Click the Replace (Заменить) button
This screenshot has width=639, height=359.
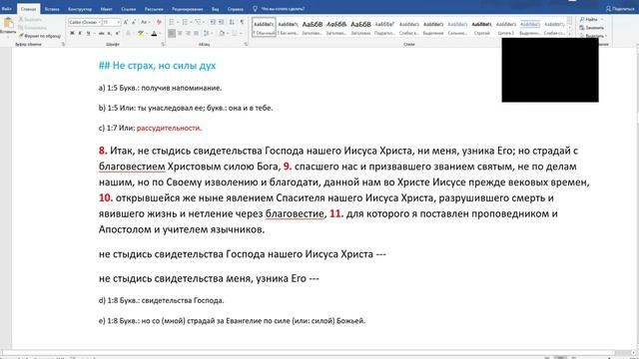click(592, 28)
